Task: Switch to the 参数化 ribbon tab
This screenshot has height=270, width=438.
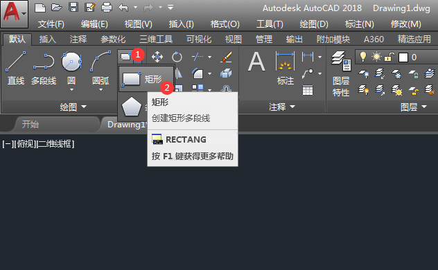Action: (113, 39)
